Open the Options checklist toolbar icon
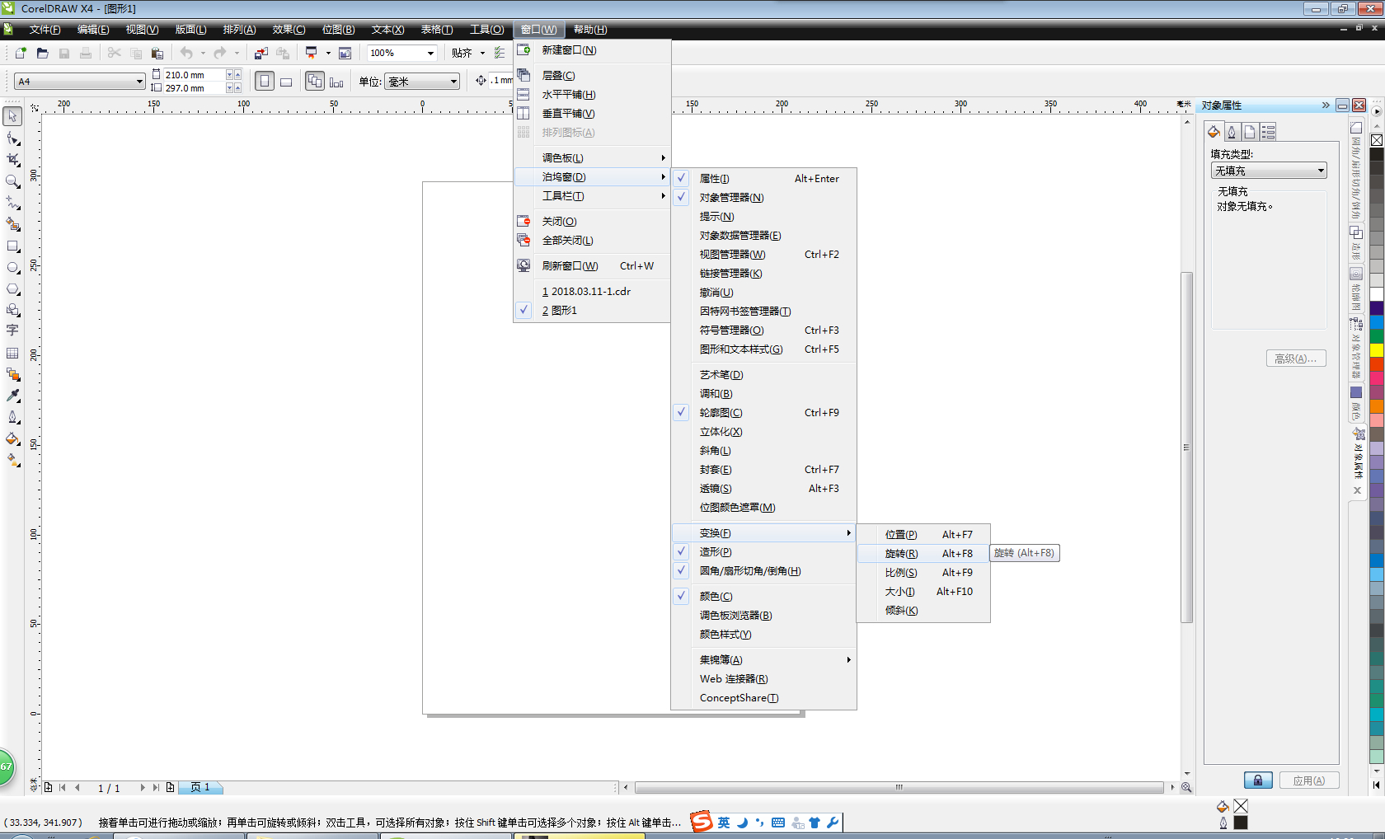This screenshot has width=1385, height=839. 500,53
